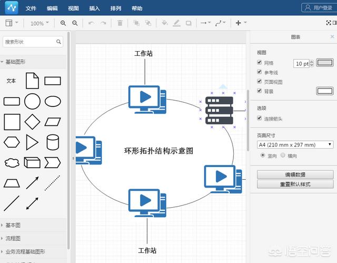
Task: Open the 视图 menu
Action: point(74,8)
